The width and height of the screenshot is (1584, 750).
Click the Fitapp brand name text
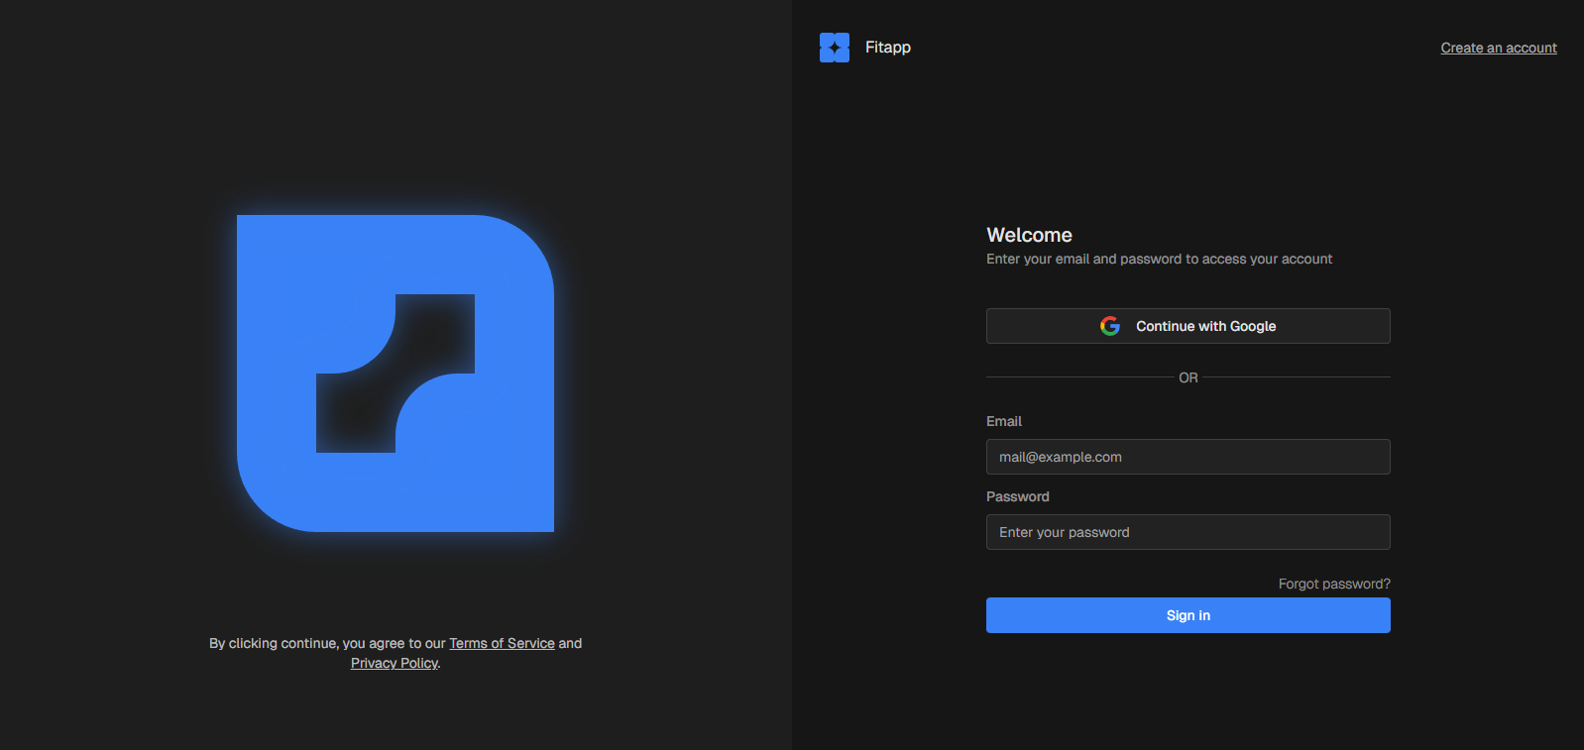coord(887,48)
